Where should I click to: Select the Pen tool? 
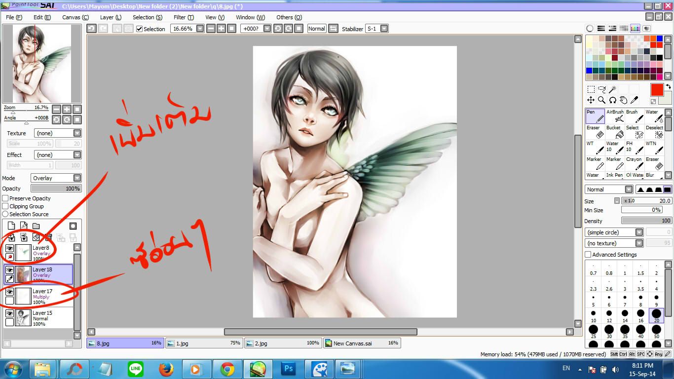tap(595, 116)
